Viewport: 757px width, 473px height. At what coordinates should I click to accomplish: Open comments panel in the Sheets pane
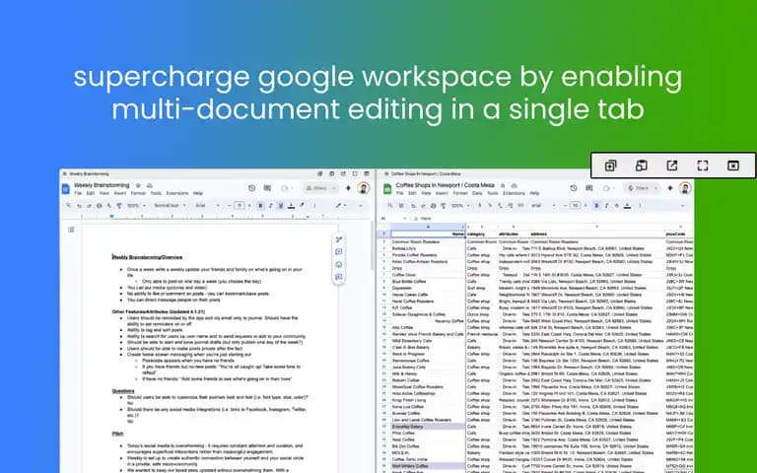pyautogui.click(x=589, y=188)
